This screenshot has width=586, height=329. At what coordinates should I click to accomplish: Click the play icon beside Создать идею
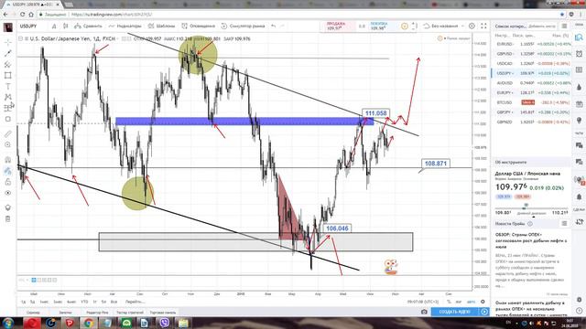pyautogui.click(x=484, y=312)
